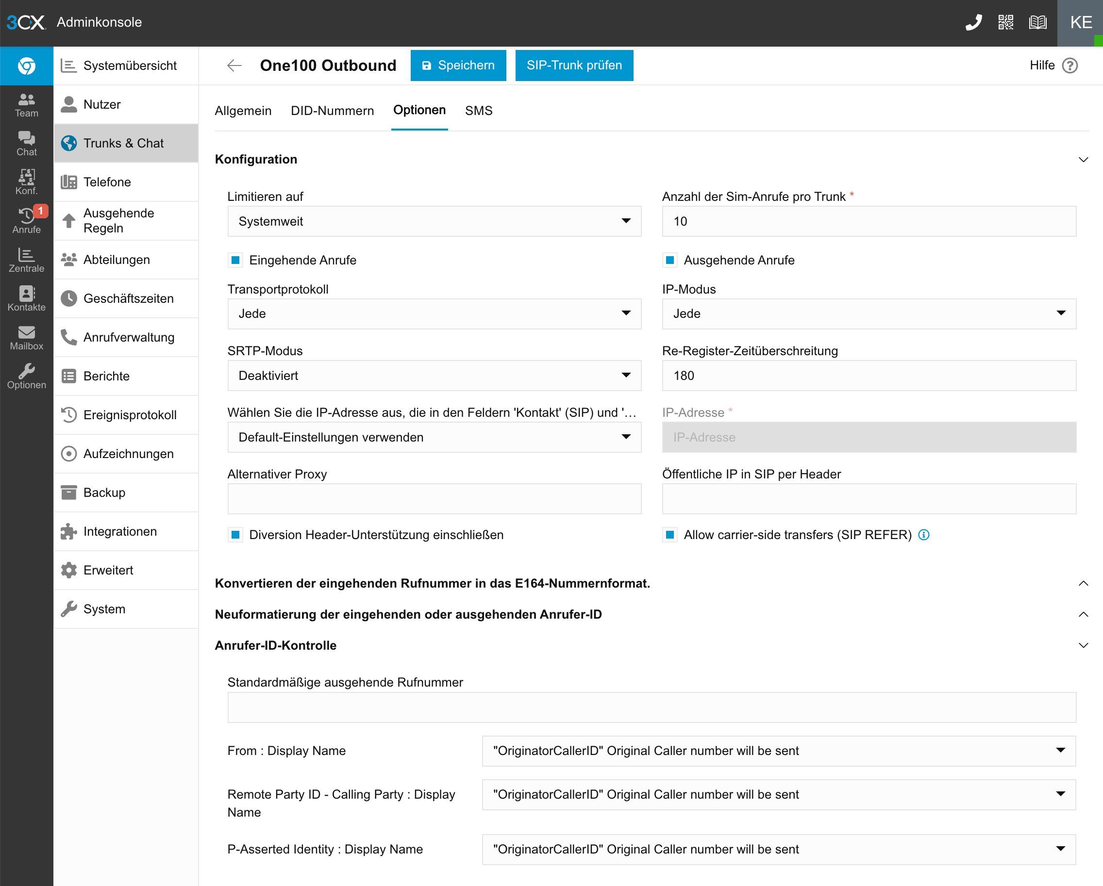Open the Team panel
The image size is (1103, 886).
(x=27, y=105)
